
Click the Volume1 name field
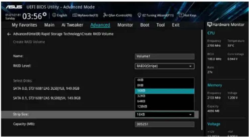click(165, 56)
